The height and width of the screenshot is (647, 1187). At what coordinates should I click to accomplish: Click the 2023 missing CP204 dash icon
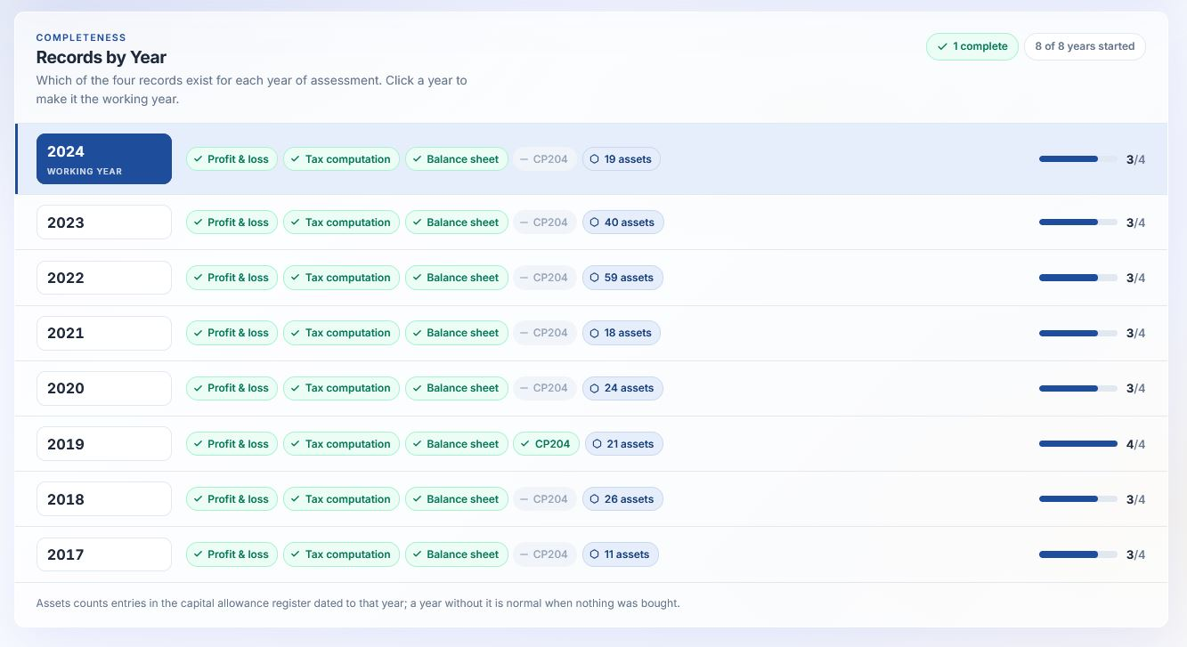pos(524,222)
